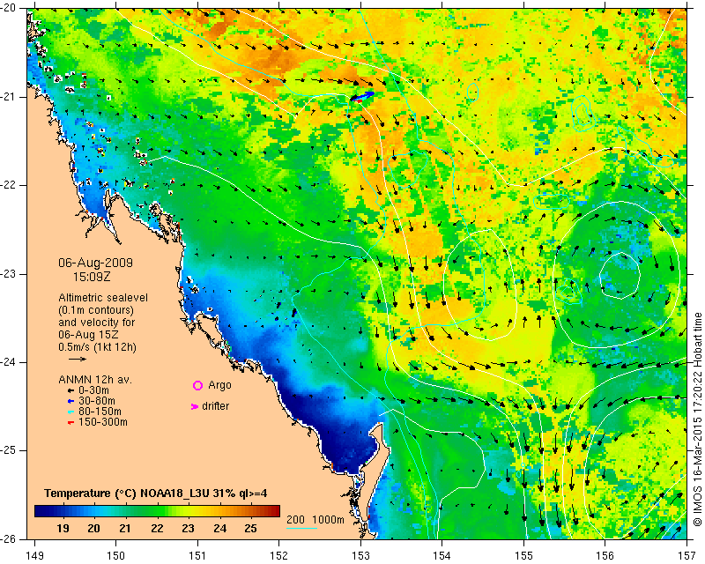Click the blue 30-80m arrow legend symbol
Viewport: 705px width, 564px height.
70,401
